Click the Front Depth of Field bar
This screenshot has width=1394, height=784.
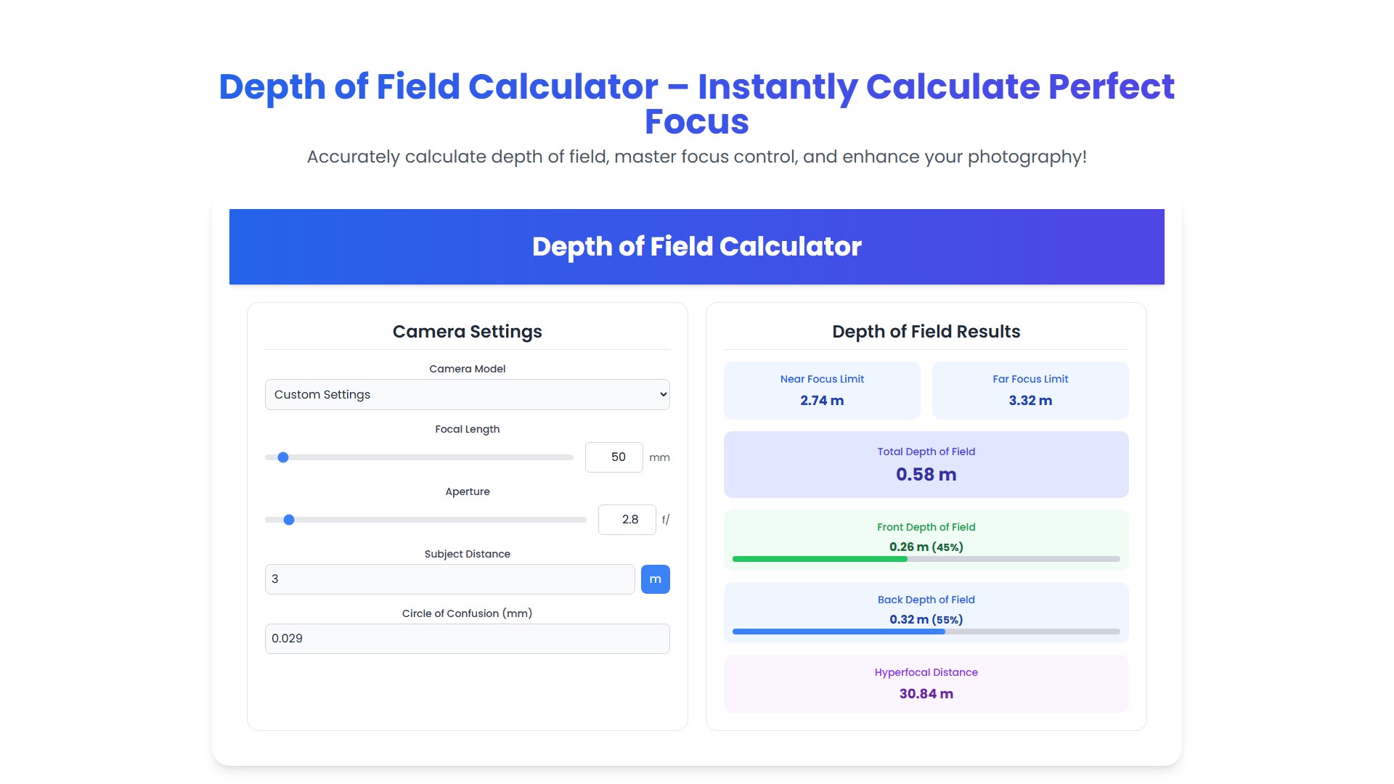click(x=926, y=559)
